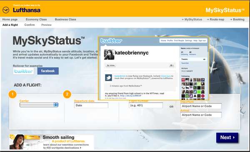The height and width of the screenshot is (152, 250).
Task: Open the Business Class menu item
Action: (x=65, y=19)
